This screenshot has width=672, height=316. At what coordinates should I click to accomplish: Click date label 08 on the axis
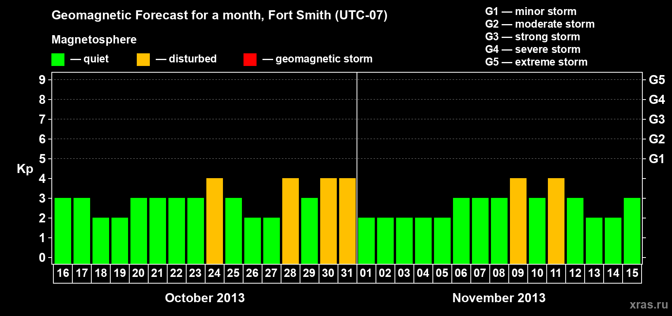[499, 273]
